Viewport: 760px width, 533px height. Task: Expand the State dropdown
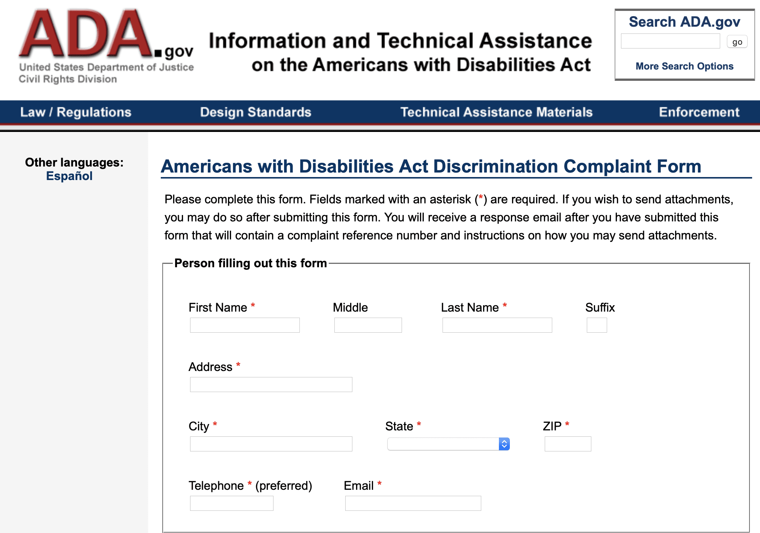click(448, 444)
